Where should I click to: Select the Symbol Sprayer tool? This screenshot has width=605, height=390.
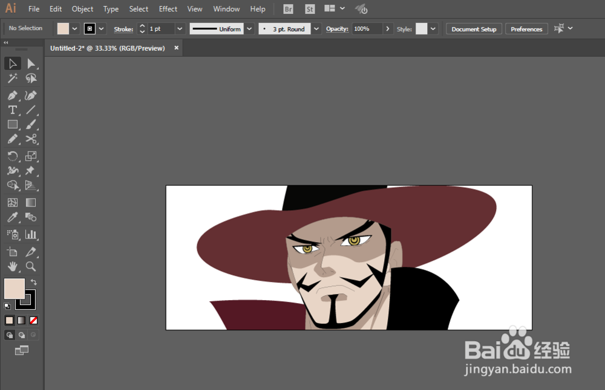13,234
